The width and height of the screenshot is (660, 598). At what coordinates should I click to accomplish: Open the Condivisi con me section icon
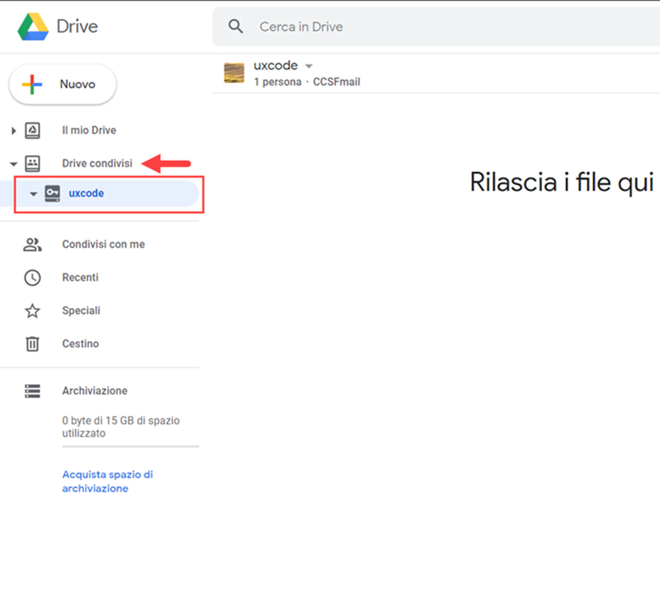32,244
